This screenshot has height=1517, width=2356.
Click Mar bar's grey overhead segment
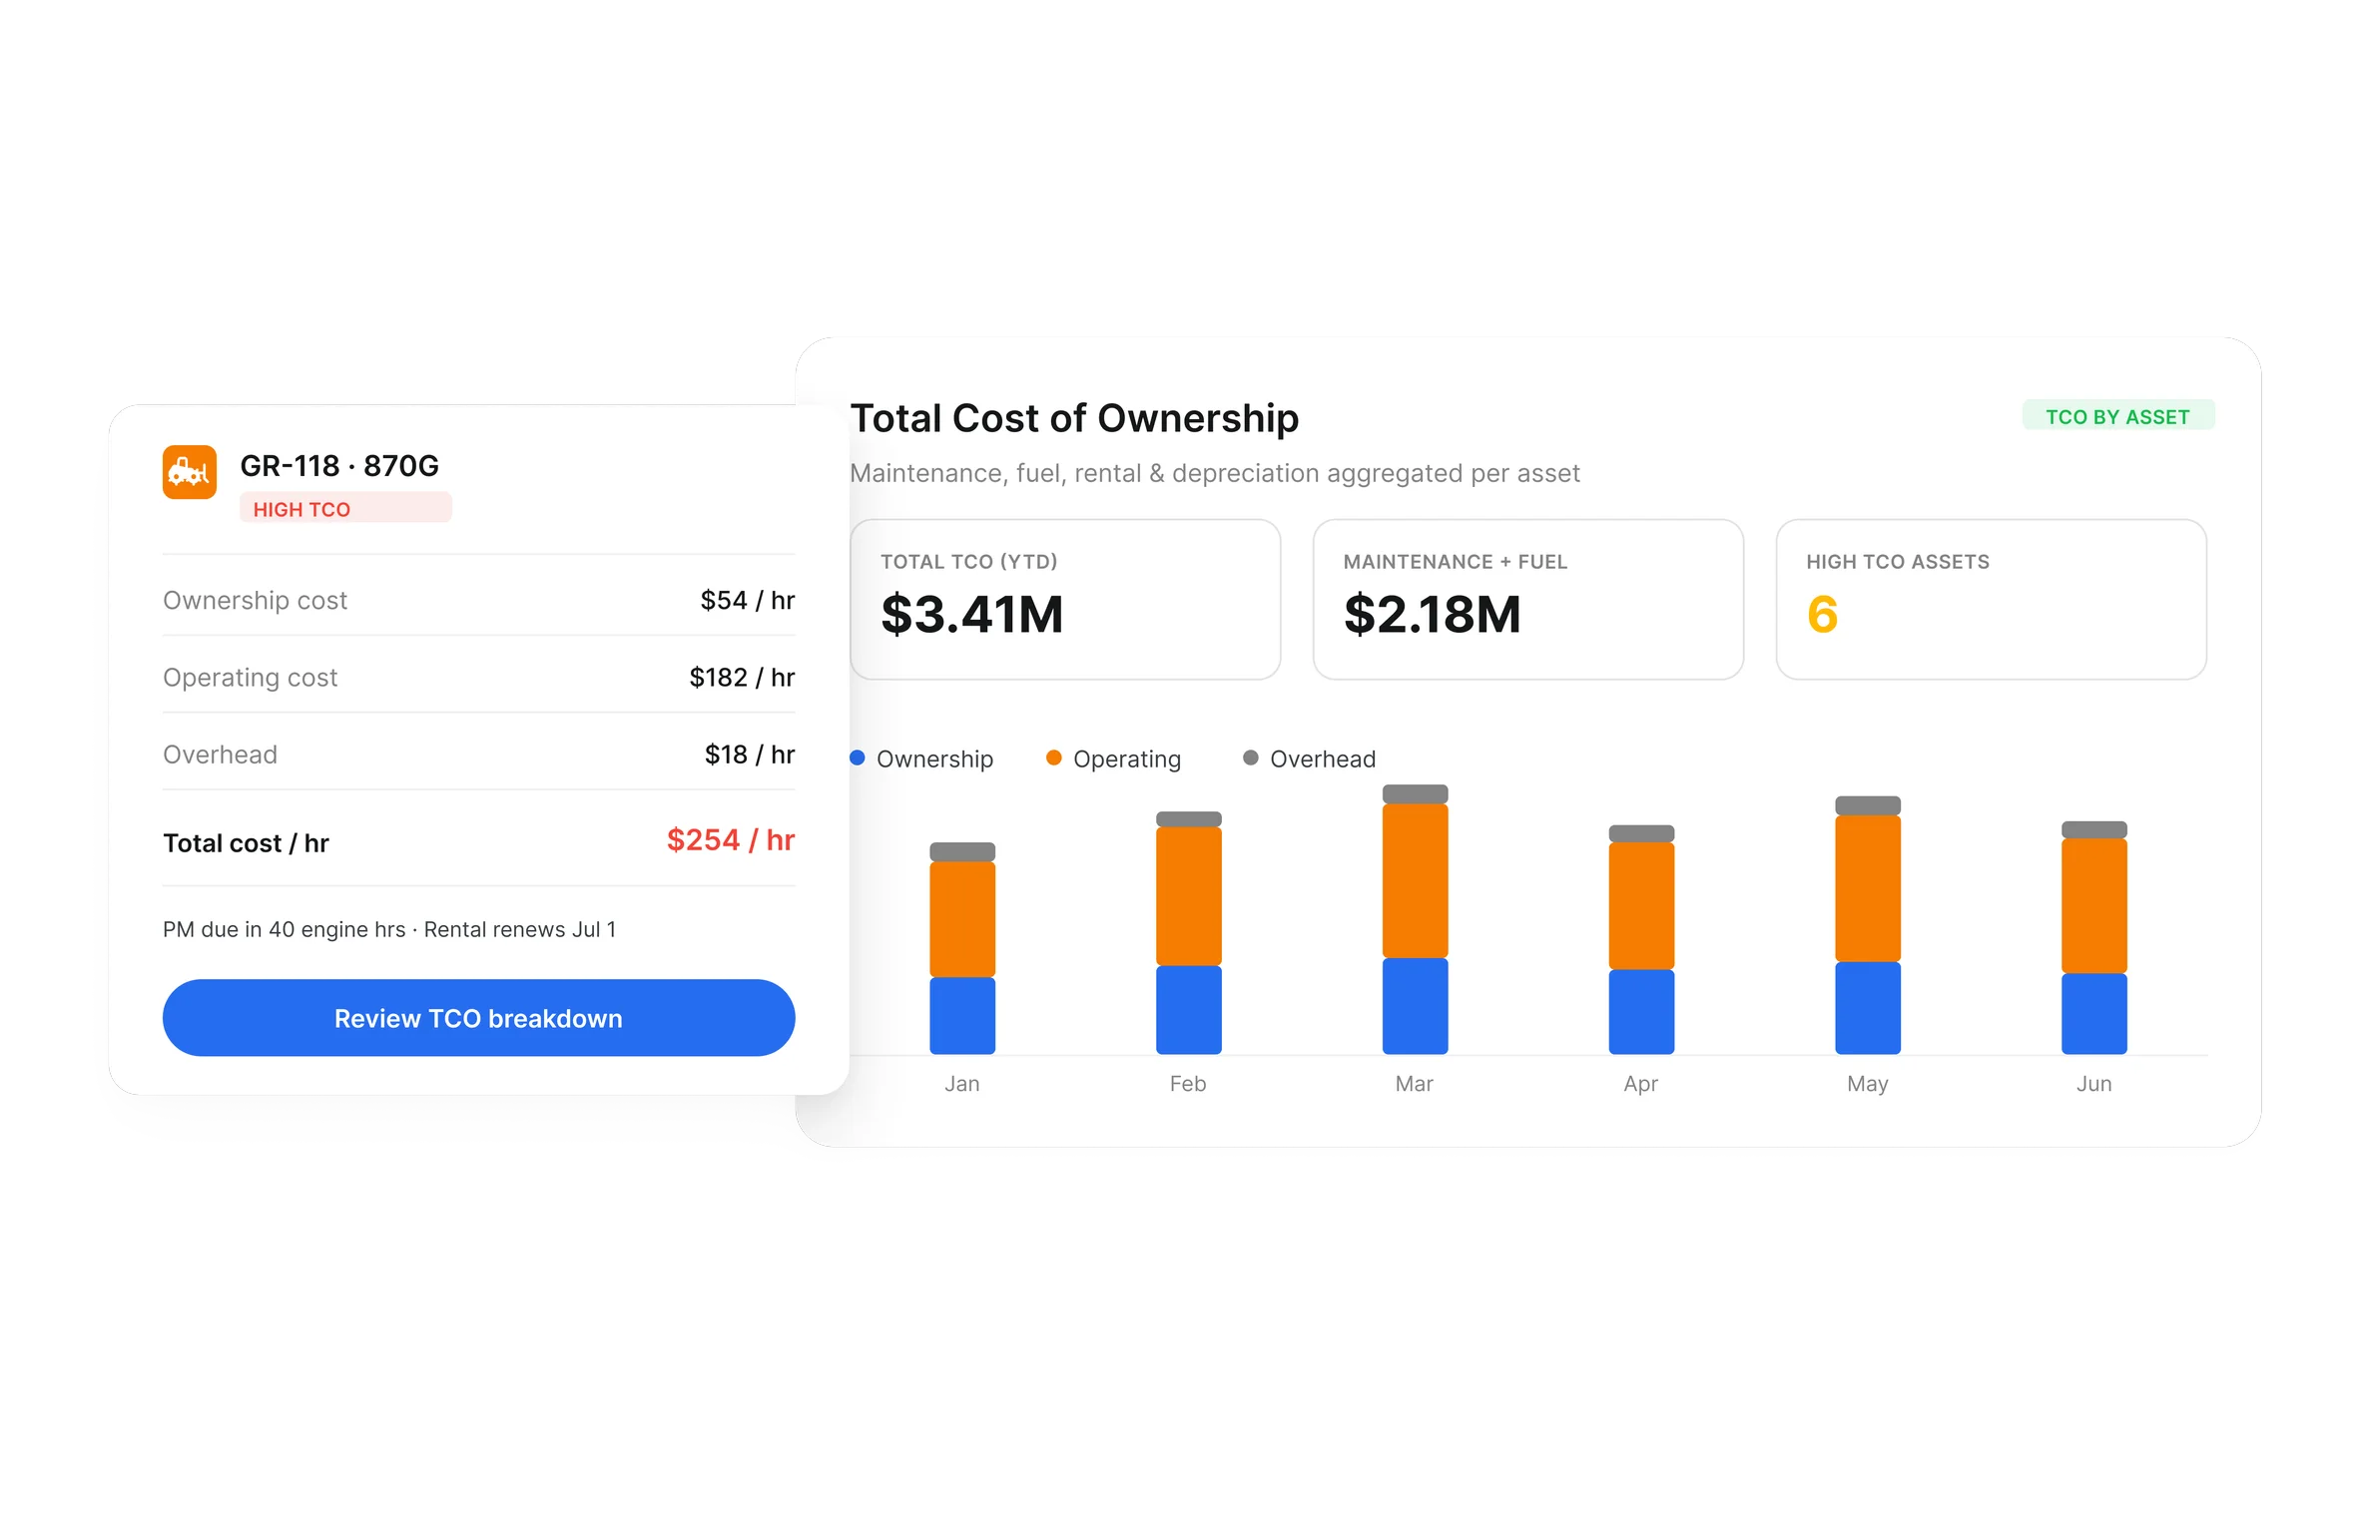[1415, 794]
